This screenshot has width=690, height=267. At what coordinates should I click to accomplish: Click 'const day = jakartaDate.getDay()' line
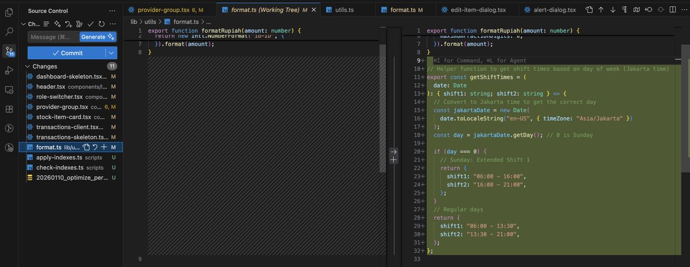point(513,135)
